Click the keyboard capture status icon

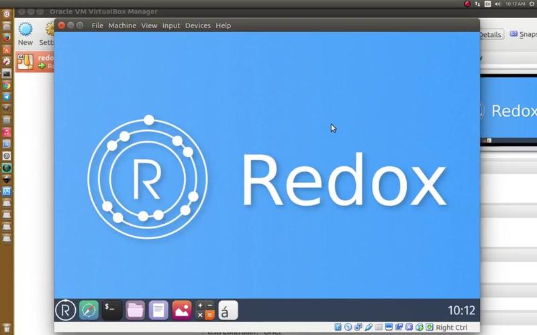[430, 327]
